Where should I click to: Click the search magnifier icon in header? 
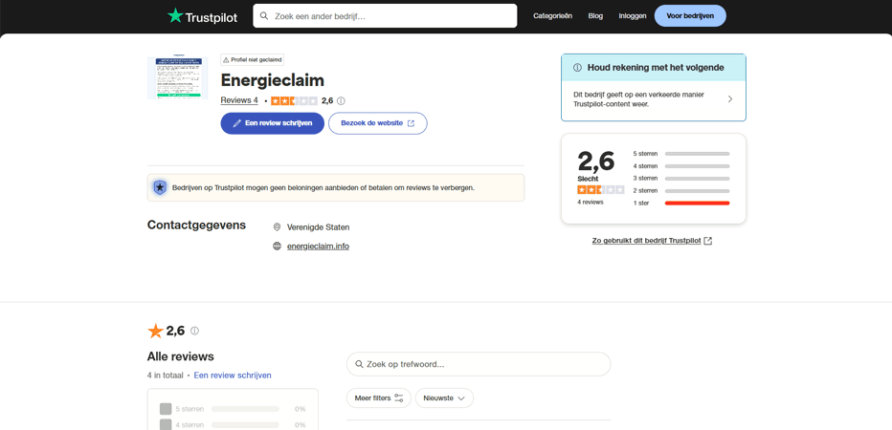click(x=264, y=16)
